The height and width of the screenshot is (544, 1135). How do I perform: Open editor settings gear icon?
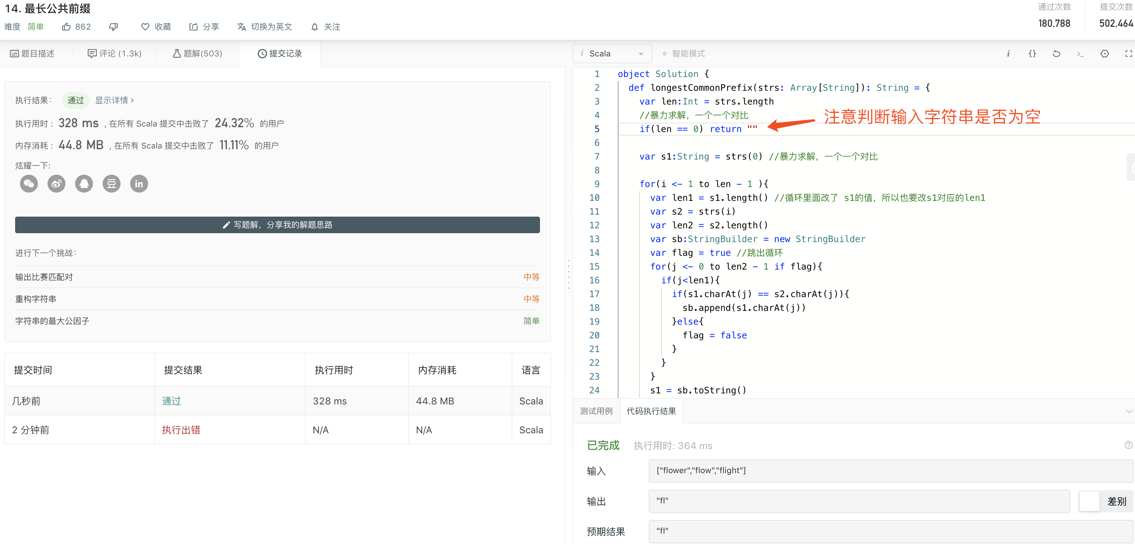[x=1104, y=54]
